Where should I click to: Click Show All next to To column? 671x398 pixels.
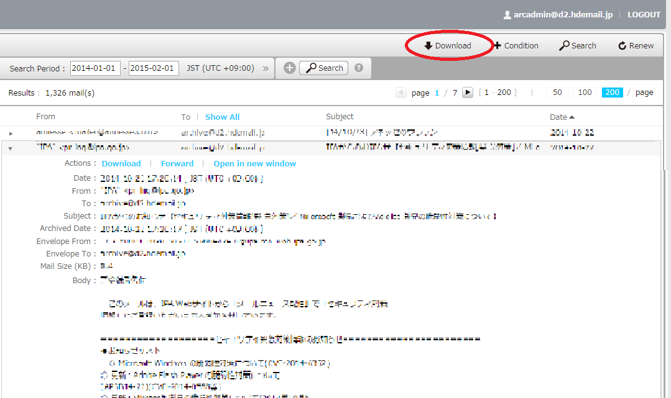222,117
